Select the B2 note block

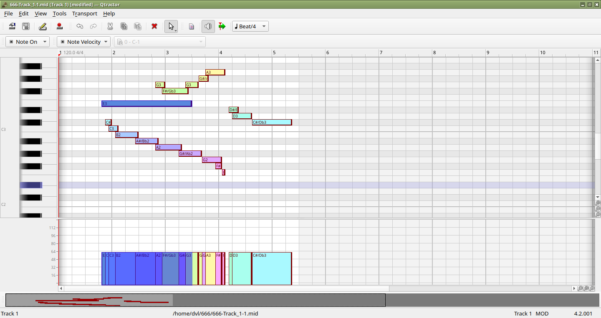point(127,135)
